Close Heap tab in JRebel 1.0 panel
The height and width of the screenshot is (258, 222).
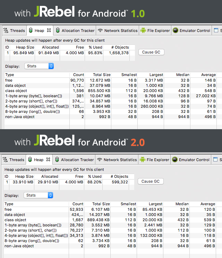click(x=49, y=30)
